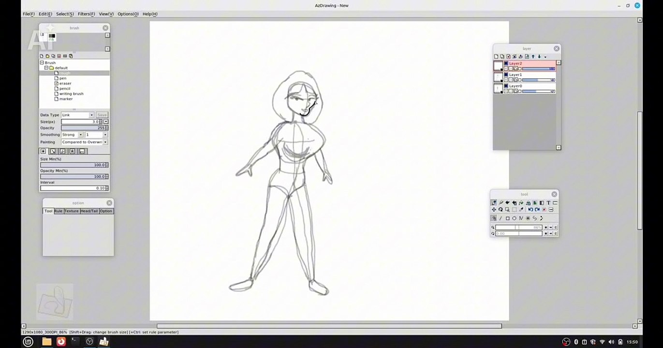Click the new brush icon in brush panel

(x=42, y=56)
